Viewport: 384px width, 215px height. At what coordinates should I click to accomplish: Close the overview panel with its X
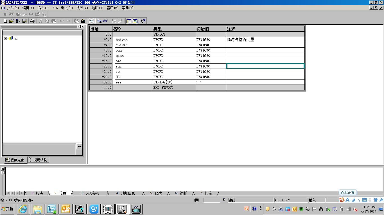pos(83,27)
